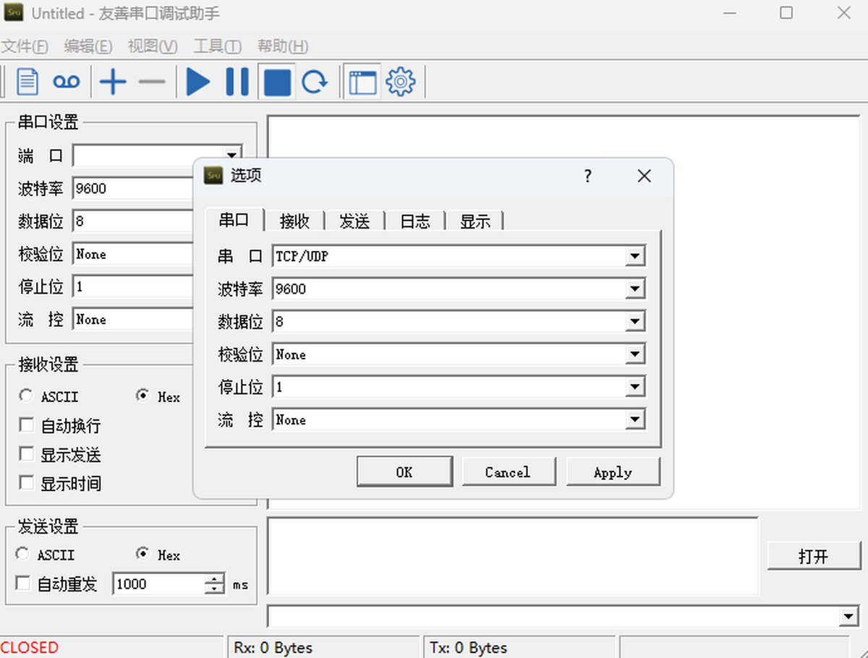Open the 工具(T) menu
The width and height of the screenshot is (868, 658).
point(217,46)
